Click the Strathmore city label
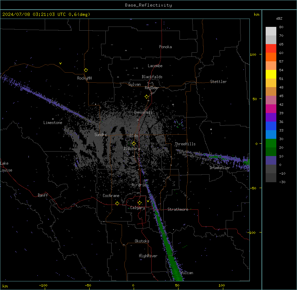Screen dimensions: 297x290 (178, 209)
